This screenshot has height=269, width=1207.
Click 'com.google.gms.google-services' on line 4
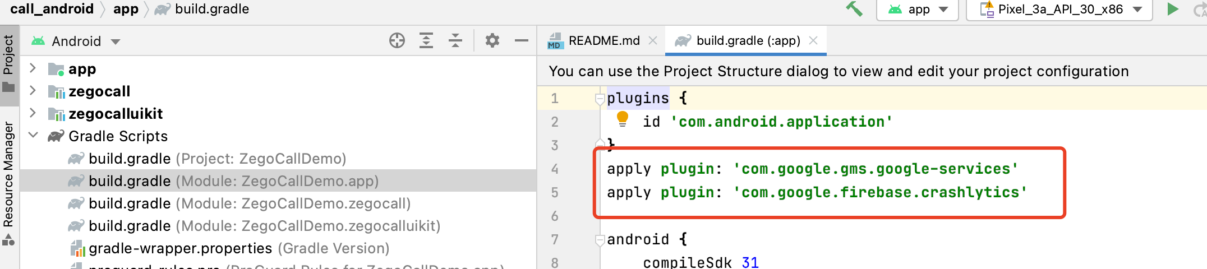click(876, 169)
